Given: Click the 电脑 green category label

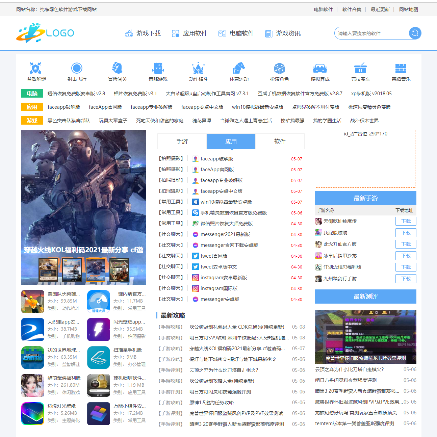Looking at the screenshot, I should 32,94.
